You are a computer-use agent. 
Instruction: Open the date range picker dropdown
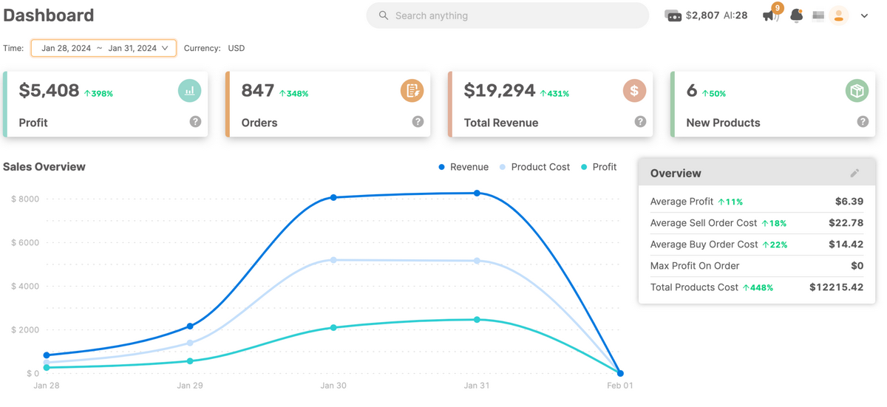point(103,48)
